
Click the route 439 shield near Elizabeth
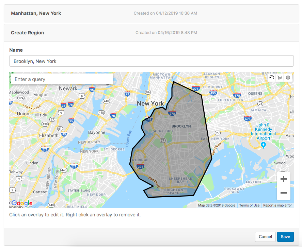pyautogui.click(x=45, y=124)
